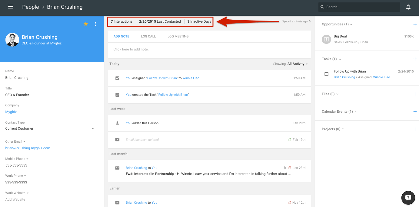Expand the Calendar Events section
419x207 pixels.
(x=355, y=111)
